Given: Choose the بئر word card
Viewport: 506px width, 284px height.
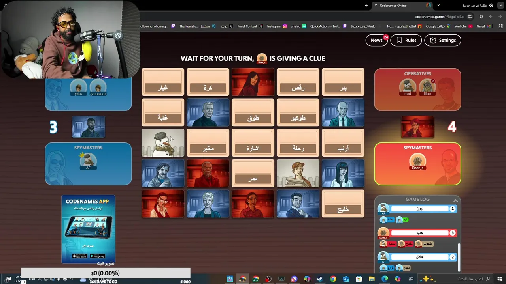Looking at the screenshot, I should coord(343,82).
